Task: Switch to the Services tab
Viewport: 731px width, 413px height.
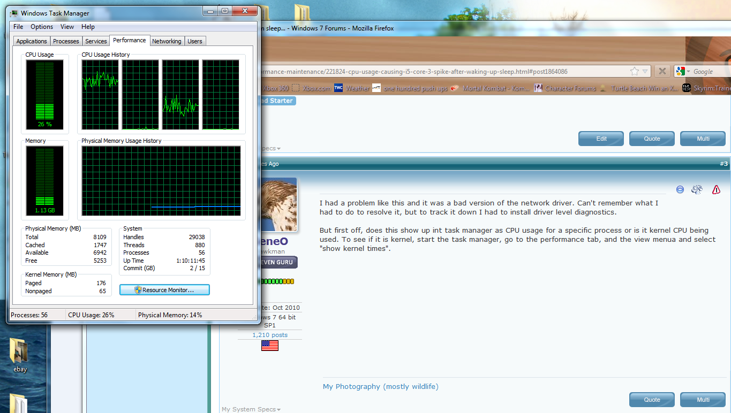Action: 96,41
